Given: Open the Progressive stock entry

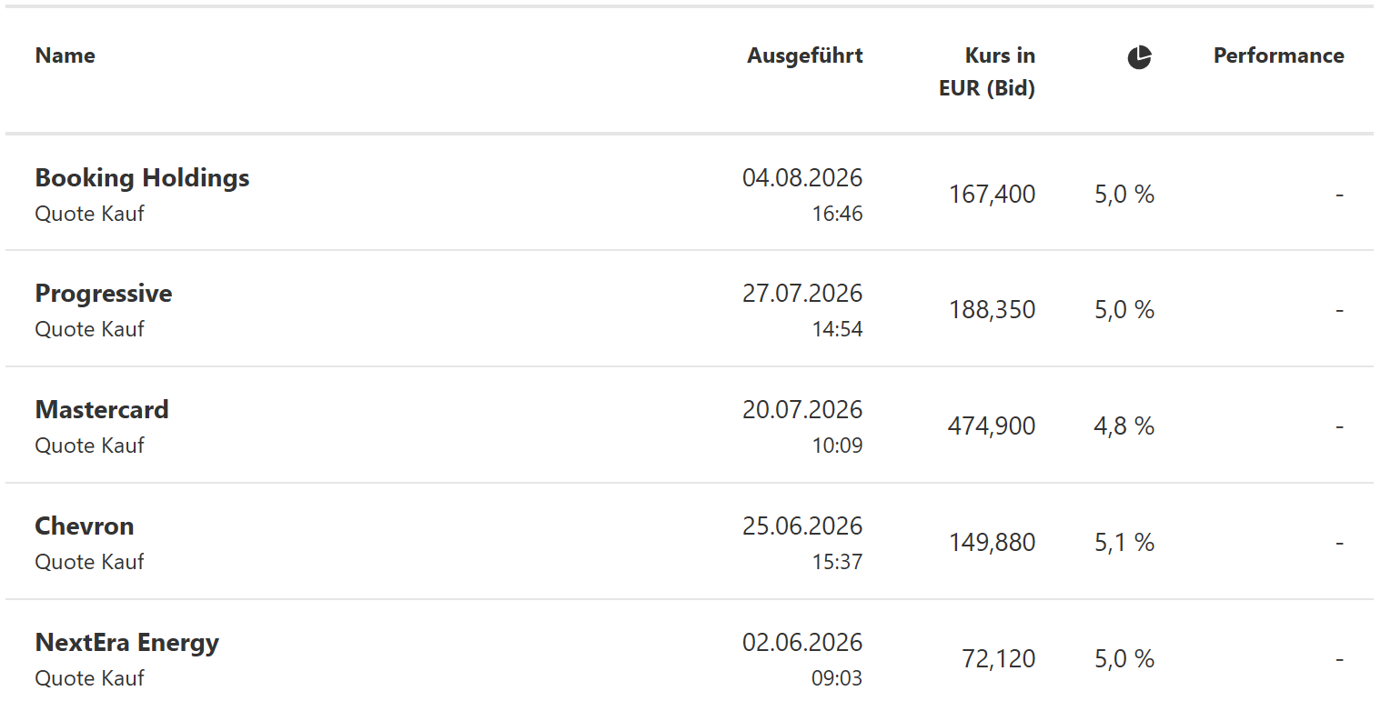Looking at the screenshot, I should pyautogui.click(x=104, y=294).
